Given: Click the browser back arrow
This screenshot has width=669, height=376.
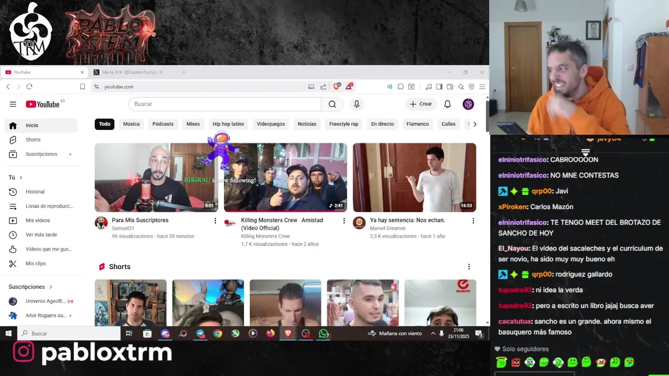Looking at the screenshot, I should point(8,87).
